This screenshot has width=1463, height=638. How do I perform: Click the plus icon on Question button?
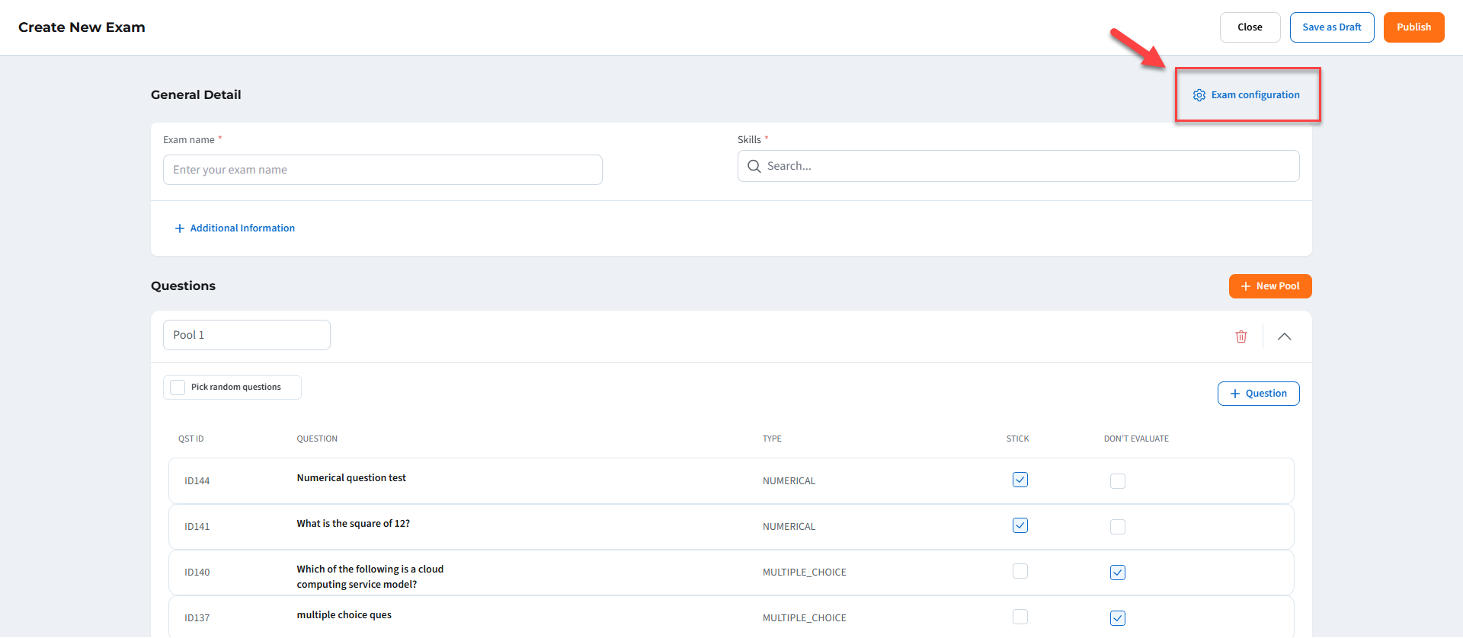click(x=1235, y=394)
